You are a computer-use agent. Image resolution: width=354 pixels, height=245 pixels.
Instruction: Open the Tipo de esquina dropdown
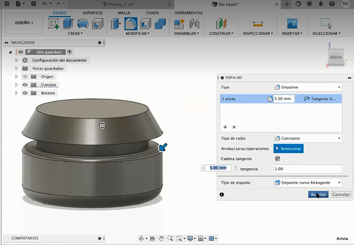tap(308, 182)
